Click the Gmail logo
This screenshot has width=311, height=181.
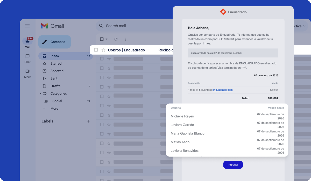pos(52,26)
